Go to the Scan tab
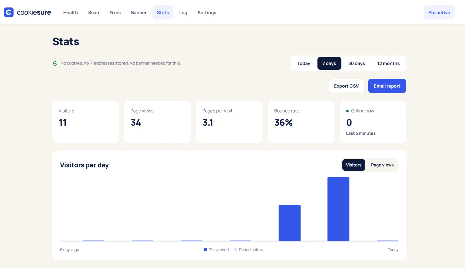This screenshot has height=268, width=465. coord(94,12)
